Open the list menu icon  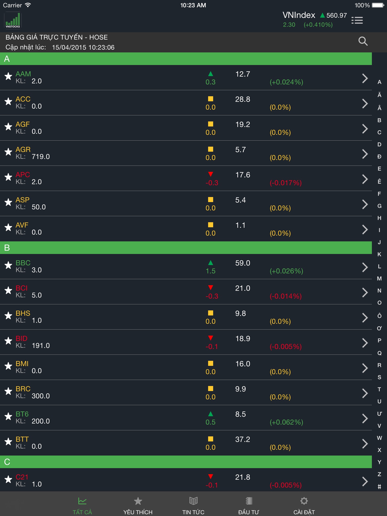(x=357, y=20)
